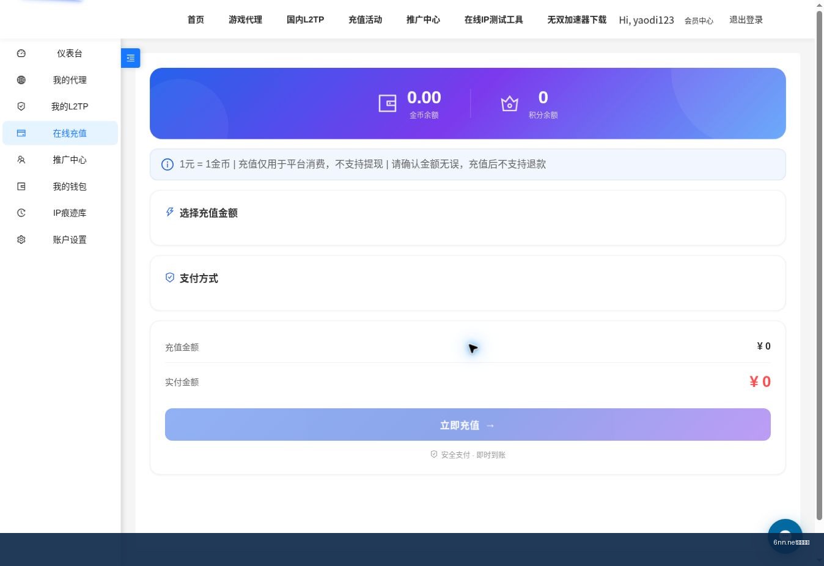Viewport: 824px width, 566px height.
Task: Click the card icon beside 在线充值
Action: [x=21, y=133]
